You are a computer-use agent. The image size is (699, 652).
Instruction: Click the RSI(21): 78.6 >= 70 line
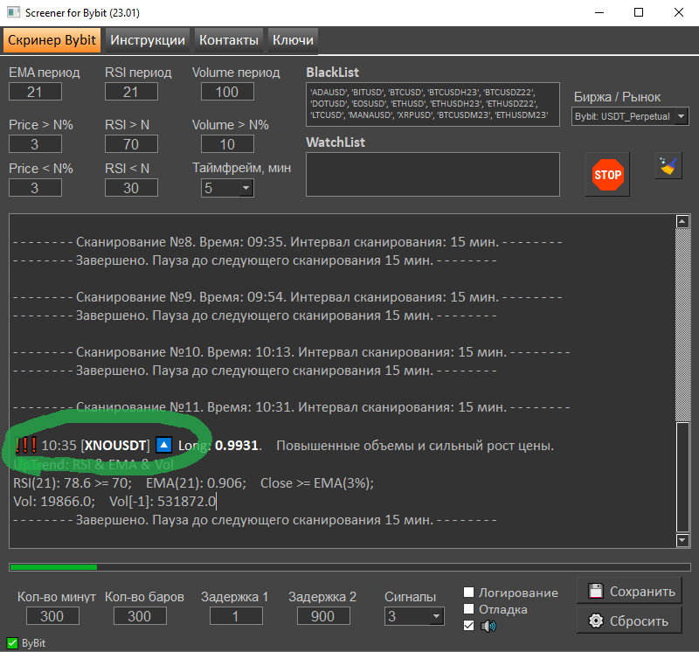click(193, 483)
